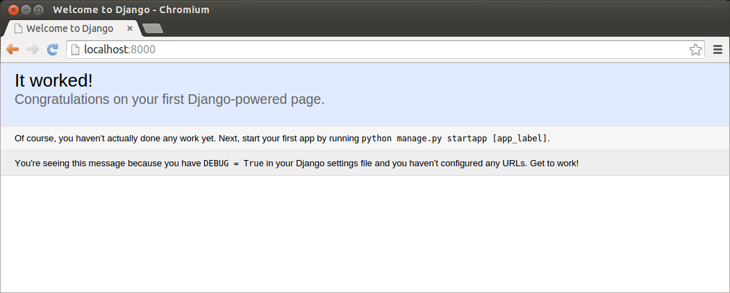Close the Welcome to Django tab
Screen dimensions: 730x293
coord(129,28)
